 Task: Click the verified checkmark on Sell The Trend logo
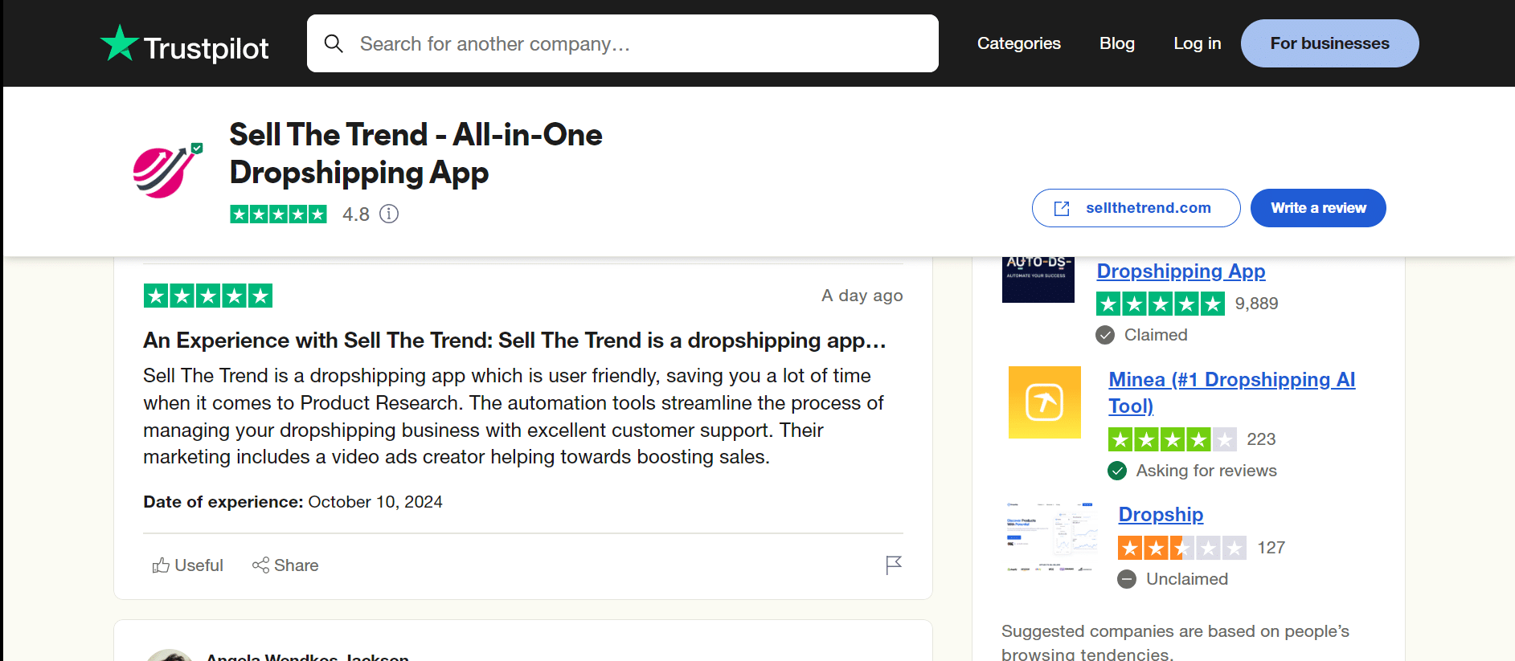(x=195, y=147)
